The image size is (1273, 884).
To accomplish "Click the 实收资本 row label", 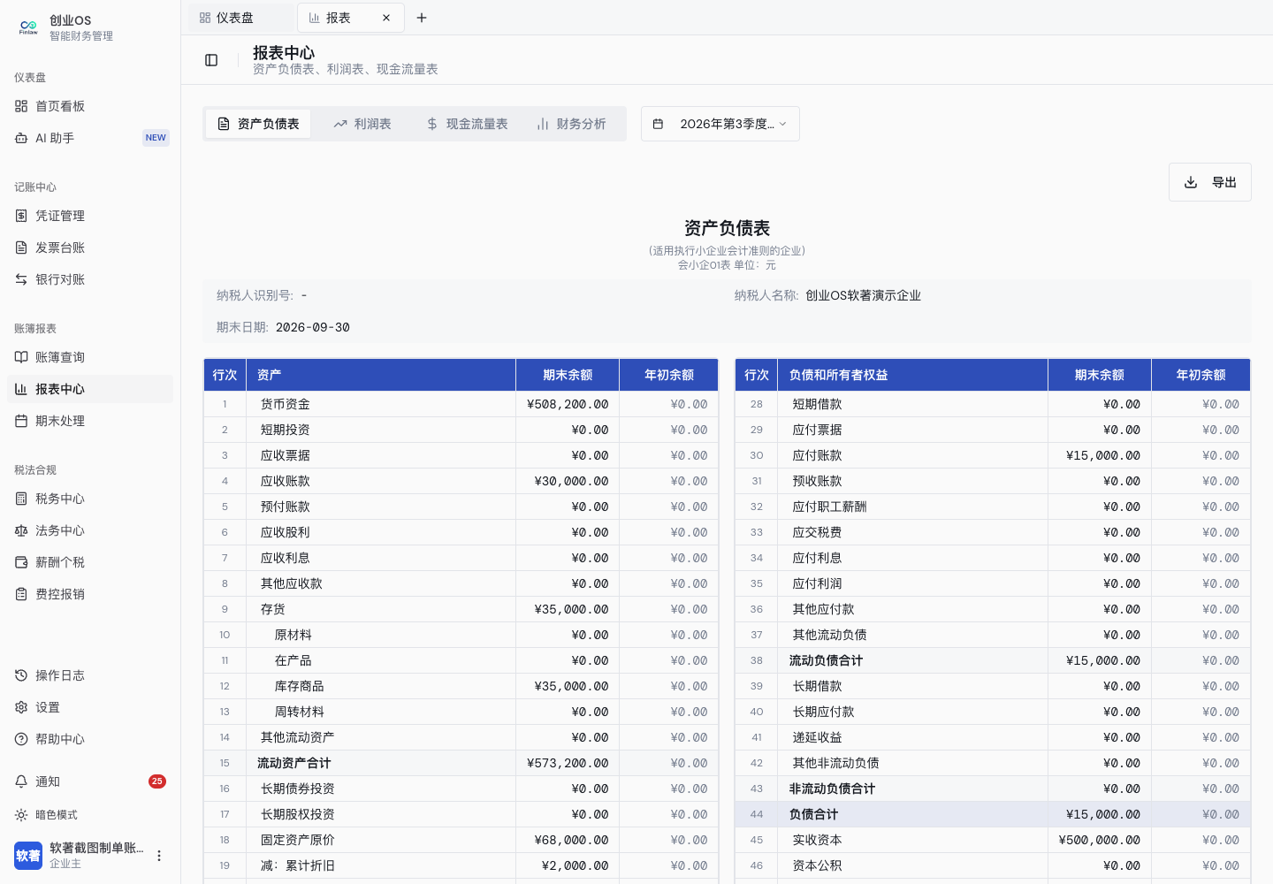I will click(x=818, y=840).
